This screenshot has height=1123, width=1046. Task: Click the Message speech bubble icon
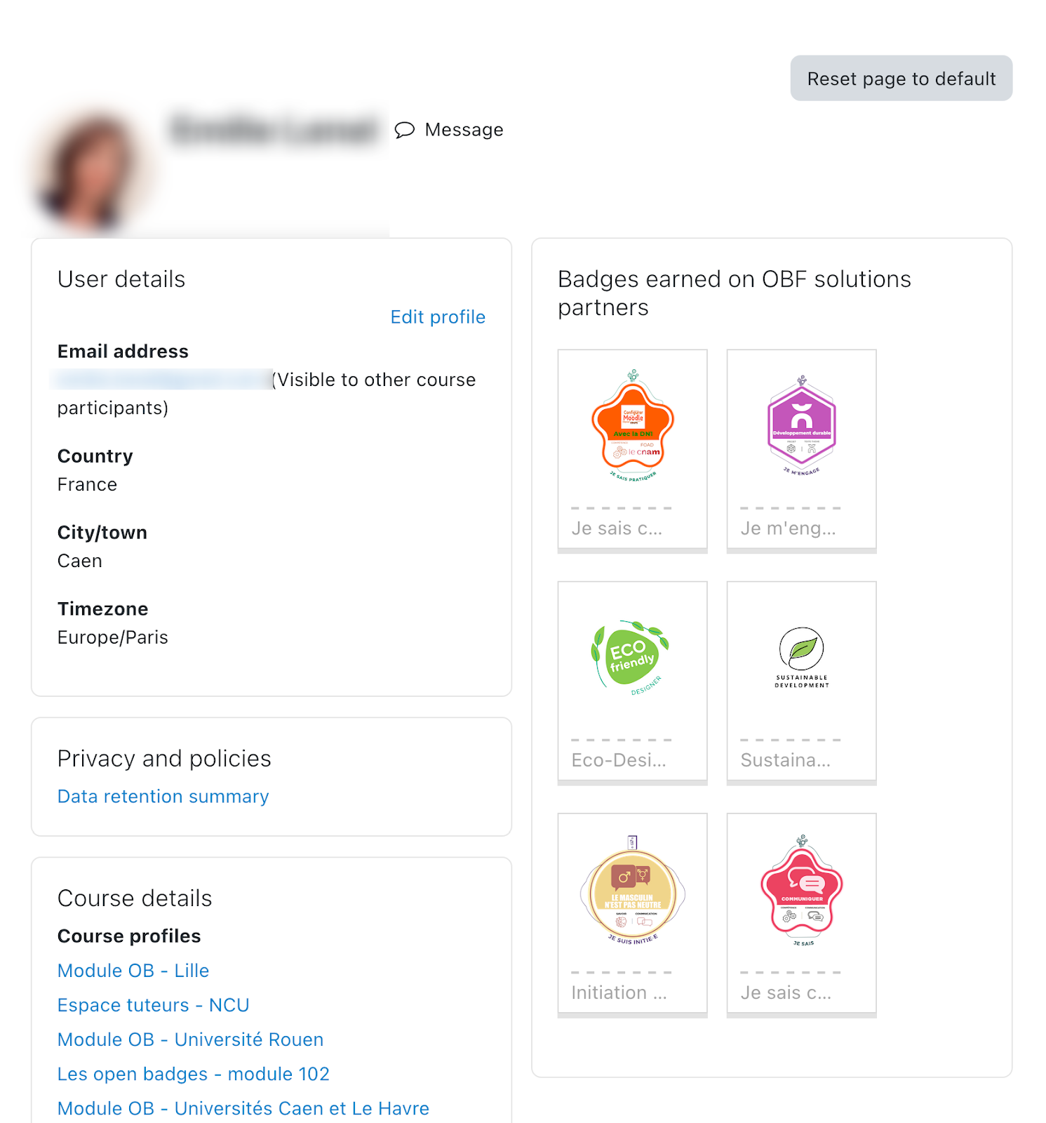[404, 130]
